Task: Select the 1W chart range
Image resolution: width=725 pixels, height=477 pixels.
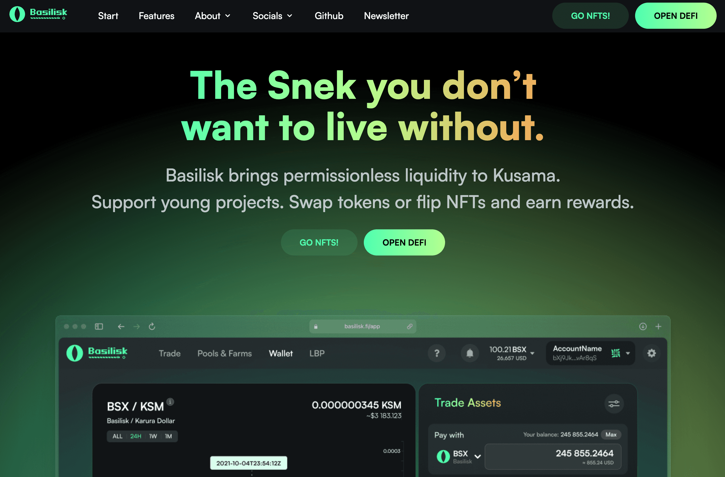Action: (153, 436)
